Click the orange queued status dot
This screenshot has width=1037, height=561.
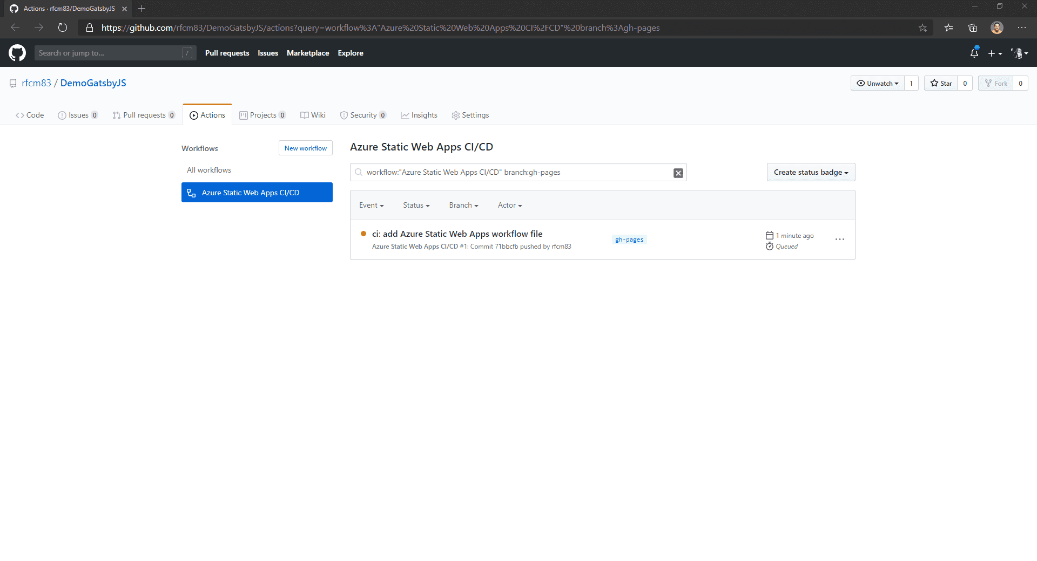[x=363, y=234]
